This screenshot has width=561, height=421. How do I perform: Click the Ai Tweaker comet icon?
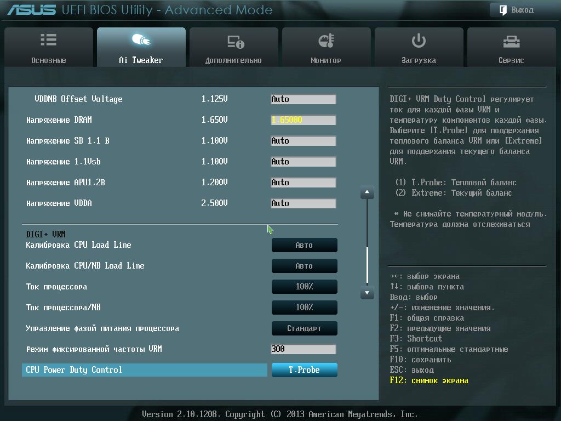141,39
